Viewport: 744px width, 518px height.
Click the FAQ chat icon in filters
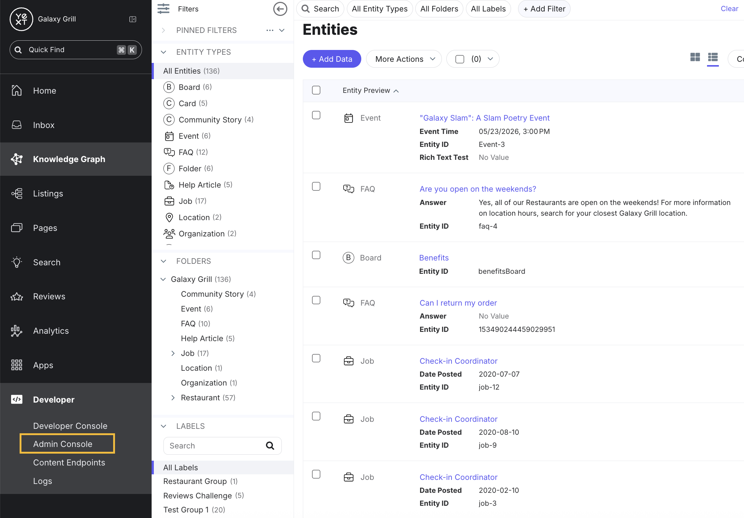pyautogui.click(x=169, y=152)
